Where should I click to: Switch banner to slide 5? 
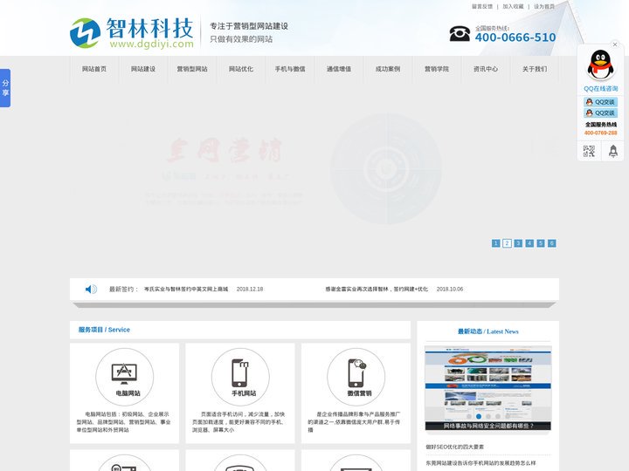(x=541, y=243)
